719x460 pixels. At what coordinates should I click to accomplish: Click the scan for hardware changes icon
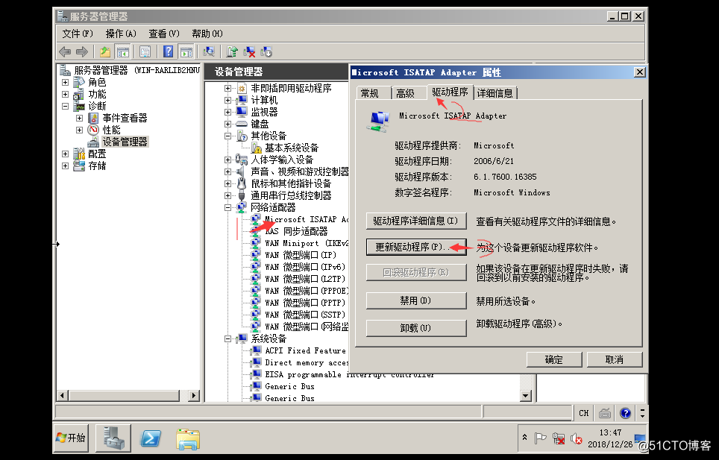point(209,51)
